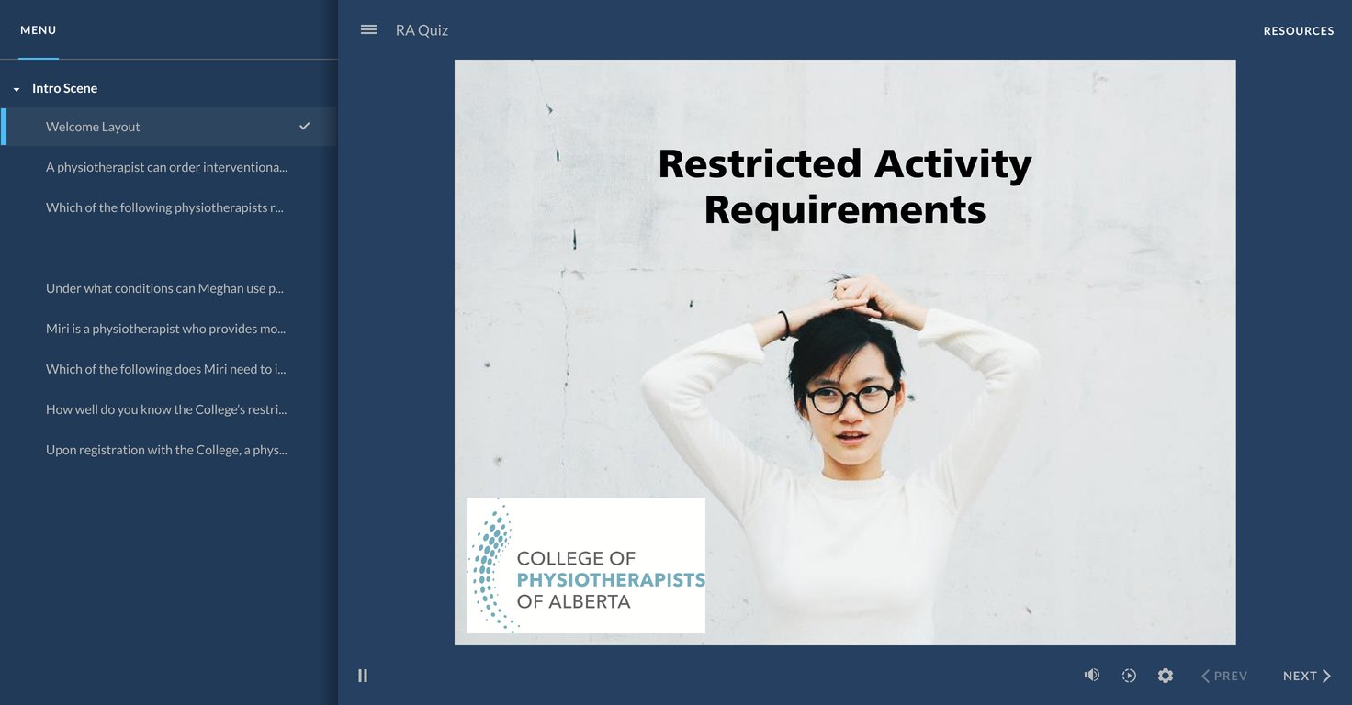Click the volume speaker icon
The width and height of the screenshot is (1352, 705).
click(1091, 676)
